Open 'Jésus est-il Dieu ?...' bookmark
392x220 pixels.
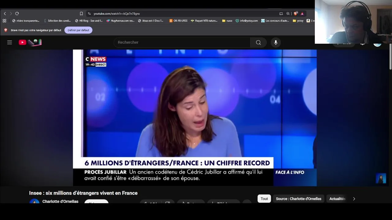click(151, 21)
